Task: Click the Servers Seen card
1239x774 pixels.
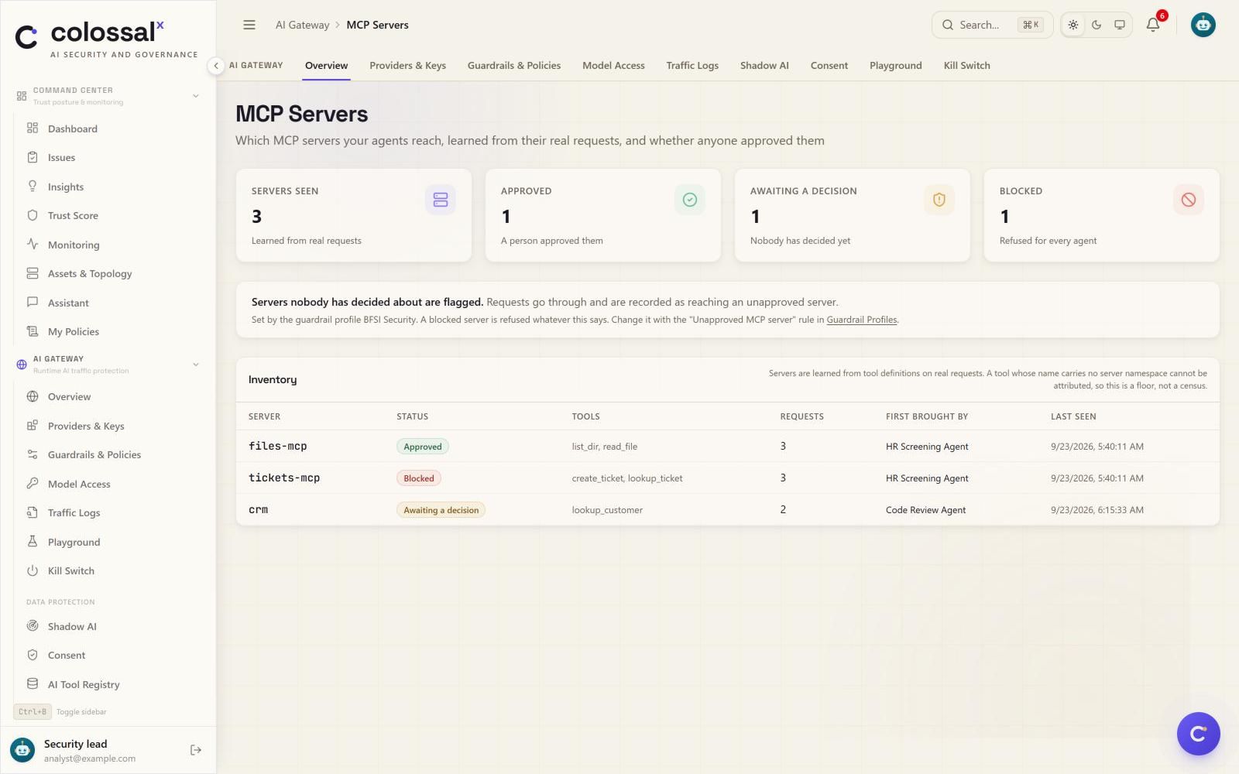Action: pos(354,215)
